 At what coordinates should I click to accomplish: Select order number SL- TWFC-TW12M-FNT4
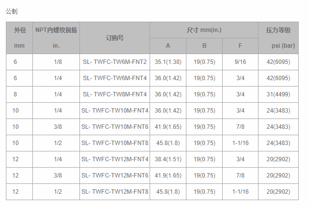pyautogui.click(x=115, y=159)
